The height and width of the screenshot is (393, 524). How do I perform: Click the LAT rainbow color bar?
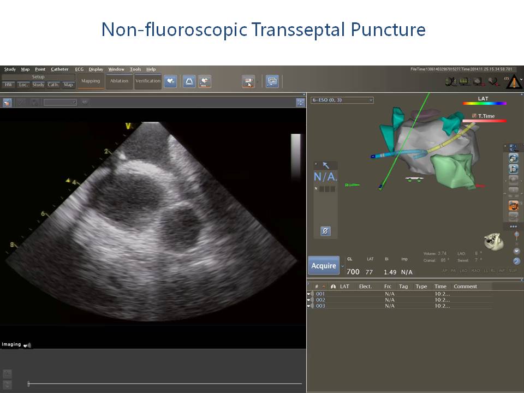point(484,103)
